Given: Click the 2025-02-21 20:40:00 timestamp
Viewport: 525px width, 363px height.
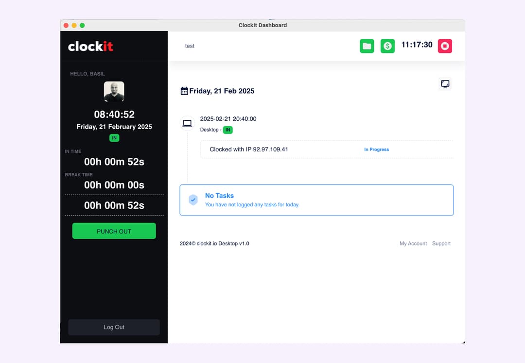Looking at the screenshot, I should click(228, 119).
